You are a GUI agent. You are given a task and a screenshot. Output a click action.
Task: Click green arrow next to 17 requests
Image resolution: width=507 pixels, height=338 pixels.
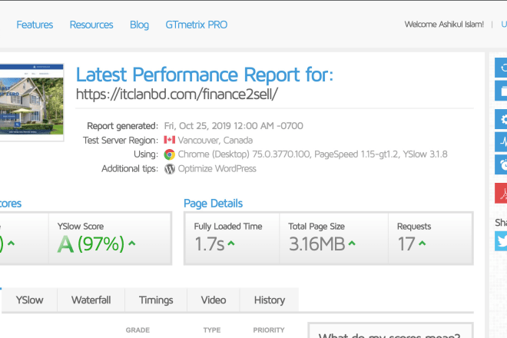point(423,244)
